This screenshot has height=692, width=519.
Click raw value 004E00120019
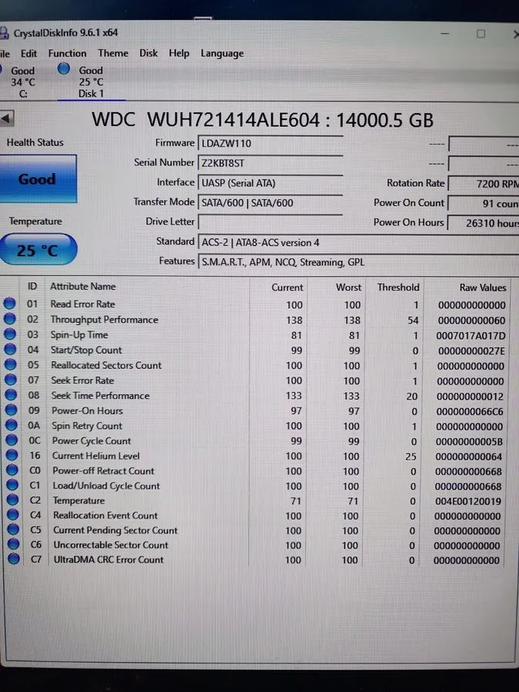(x=467, y=501)
